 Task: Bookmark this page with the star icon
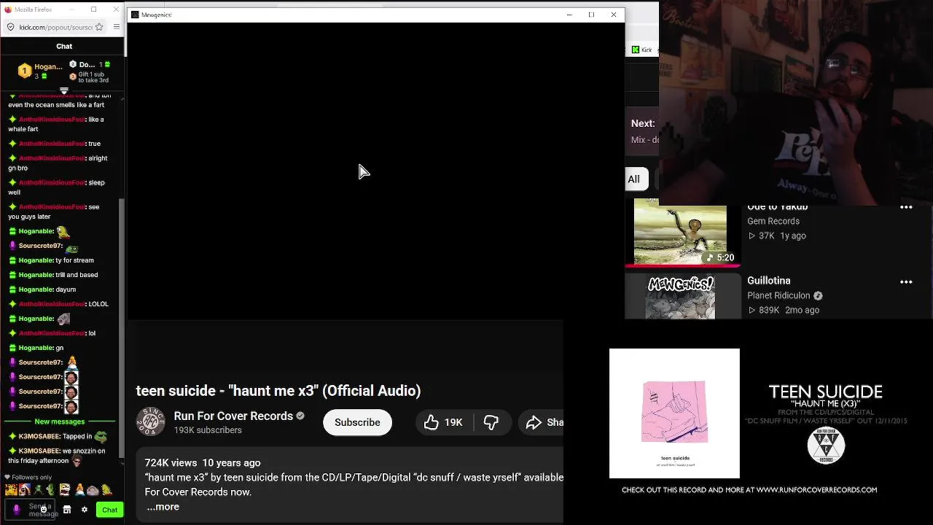click(99, 27)
